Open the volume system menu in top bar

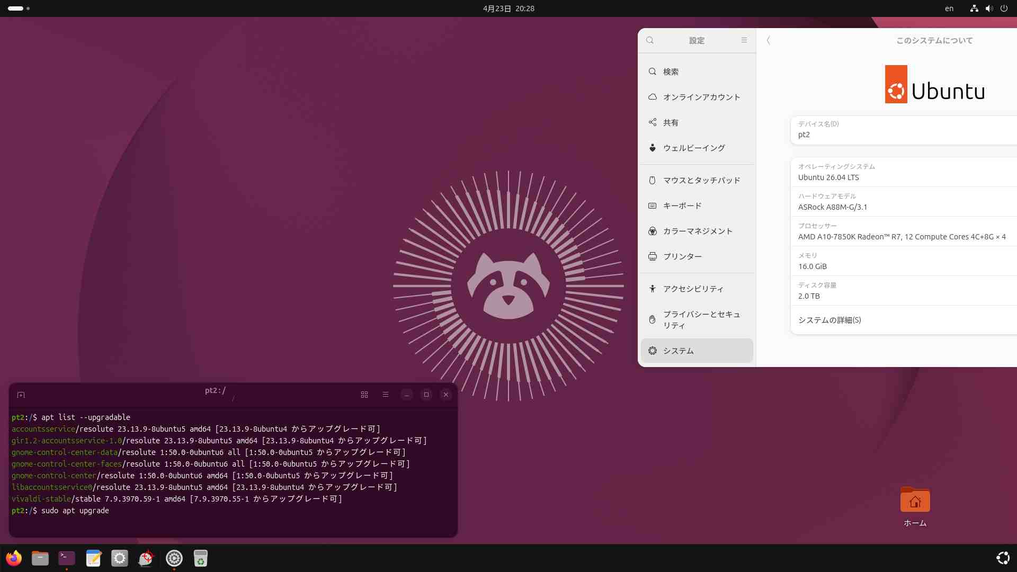989,8
